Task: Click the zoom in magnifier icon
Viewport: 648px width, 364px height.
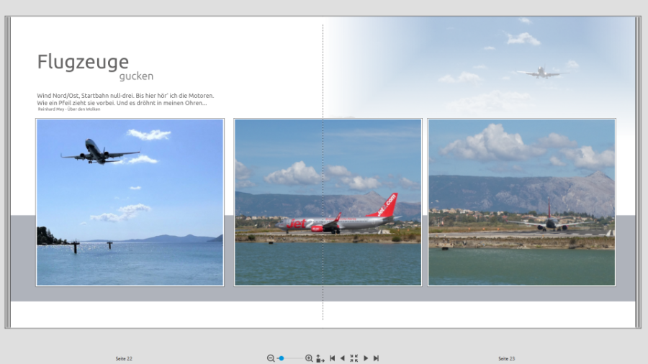Action: (x=309, y=358)
